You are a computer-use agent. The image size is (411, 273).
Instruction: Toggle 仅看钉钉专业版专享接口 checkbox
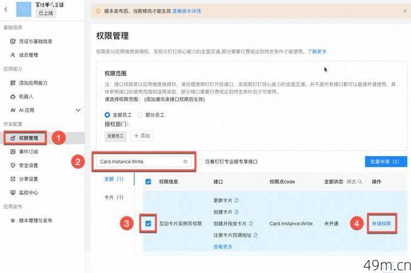200,162
